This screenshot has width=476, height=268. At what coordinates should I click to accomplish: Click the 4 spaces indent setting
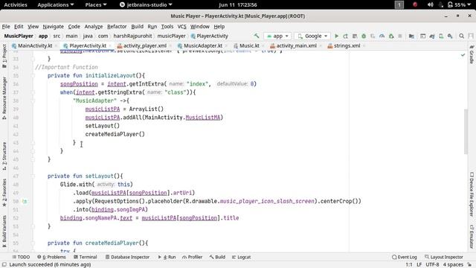click(x=453, y=265)
